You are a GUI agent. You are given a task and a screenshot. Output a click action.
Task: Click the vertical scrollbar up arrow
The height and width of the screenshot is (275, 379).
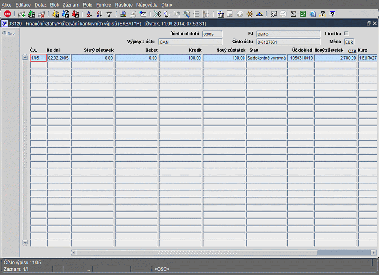click(x=25, y=57)
